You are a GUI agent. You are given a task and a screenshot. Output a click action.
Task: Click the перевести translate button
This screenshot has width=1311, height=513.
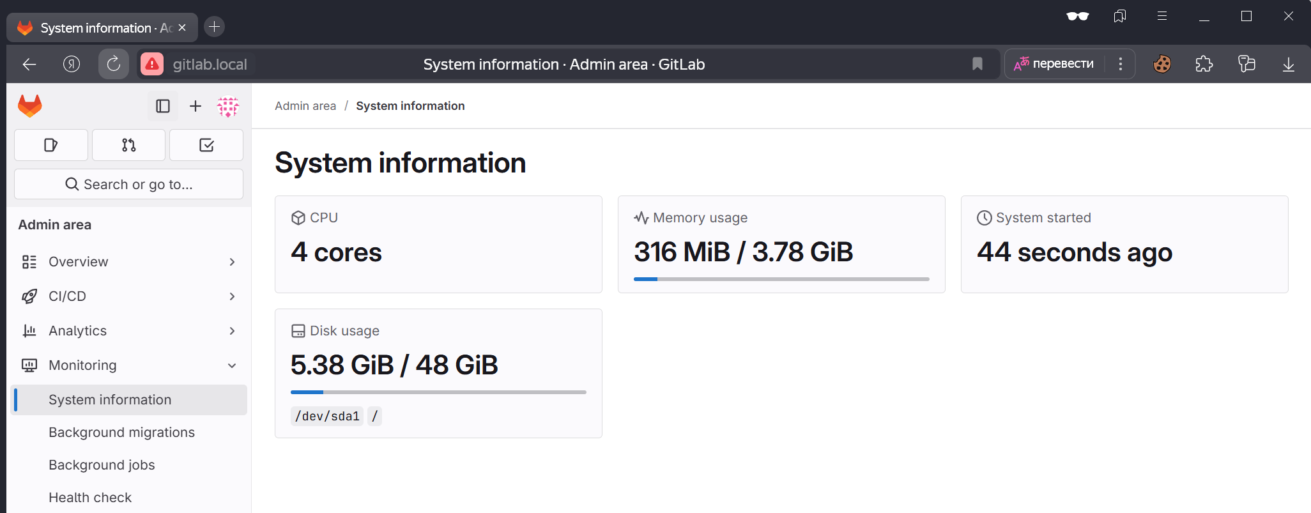click(1055, 64)
